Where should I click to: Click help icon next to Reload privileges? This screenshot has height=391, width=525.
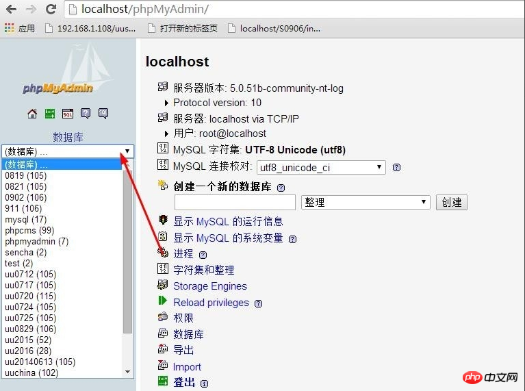pyautogui.click(x=258, y=303)
